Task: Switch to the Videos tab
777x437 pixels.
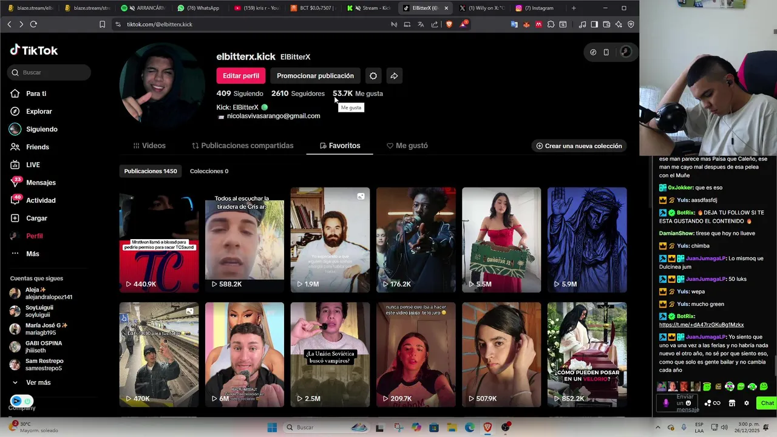Action: coord(149,146)
